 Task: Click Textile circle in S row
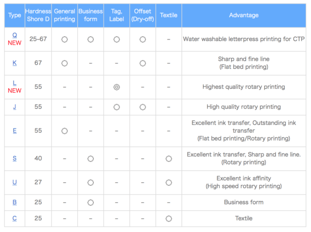[x=168, y=158]
